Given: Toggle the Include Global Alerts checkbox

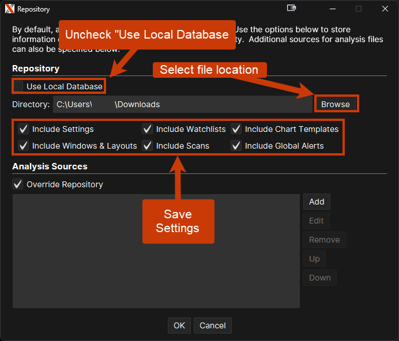Looking at the screenshot, I should point(236,146).
